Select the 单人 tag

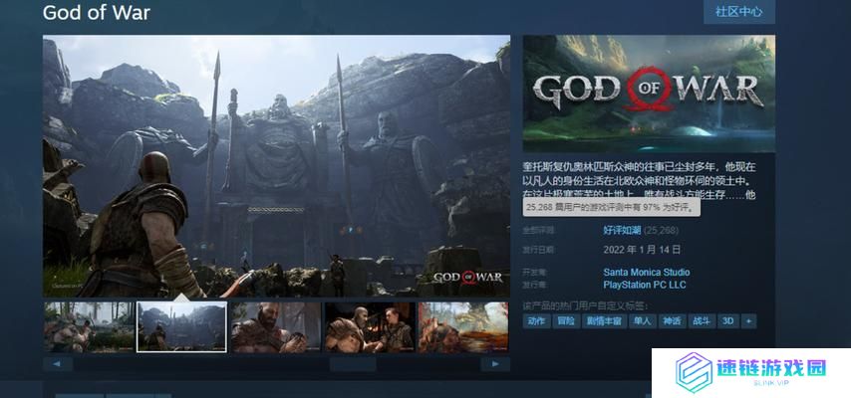(643, 321)
